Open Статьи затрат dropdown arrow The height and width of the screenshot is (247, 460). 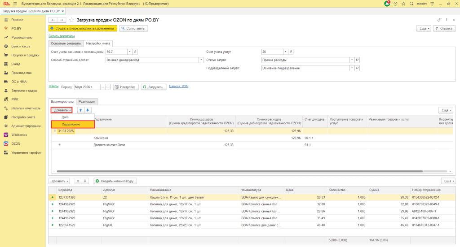pyautogui.click(x=352, y=60)
